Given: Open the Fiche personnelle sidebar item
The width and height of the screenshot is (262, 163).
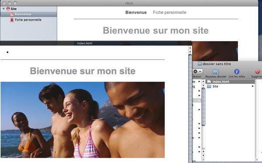Looking at the screenshot, I should [x=28, y=20].
